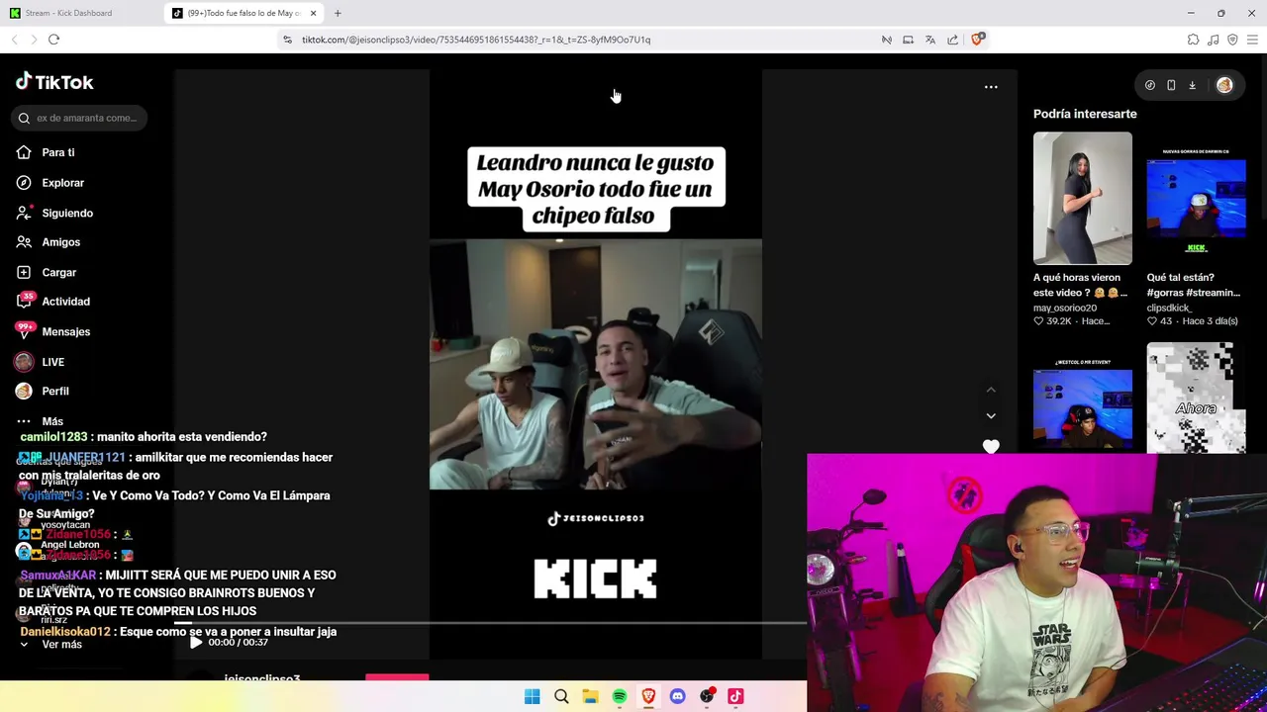The height and width of the screenshot is (712, 1267).
Task: Like the video with heart icon
Action: click(991, 446)
